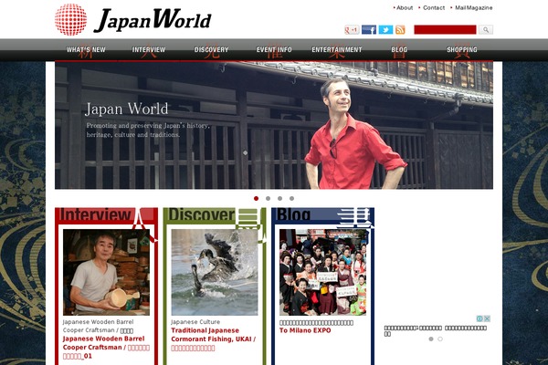
Task: Open the About link
Action: point(405,7)
